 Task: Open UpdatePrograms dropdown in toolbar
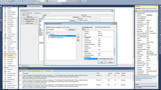[x=66, y=1]
